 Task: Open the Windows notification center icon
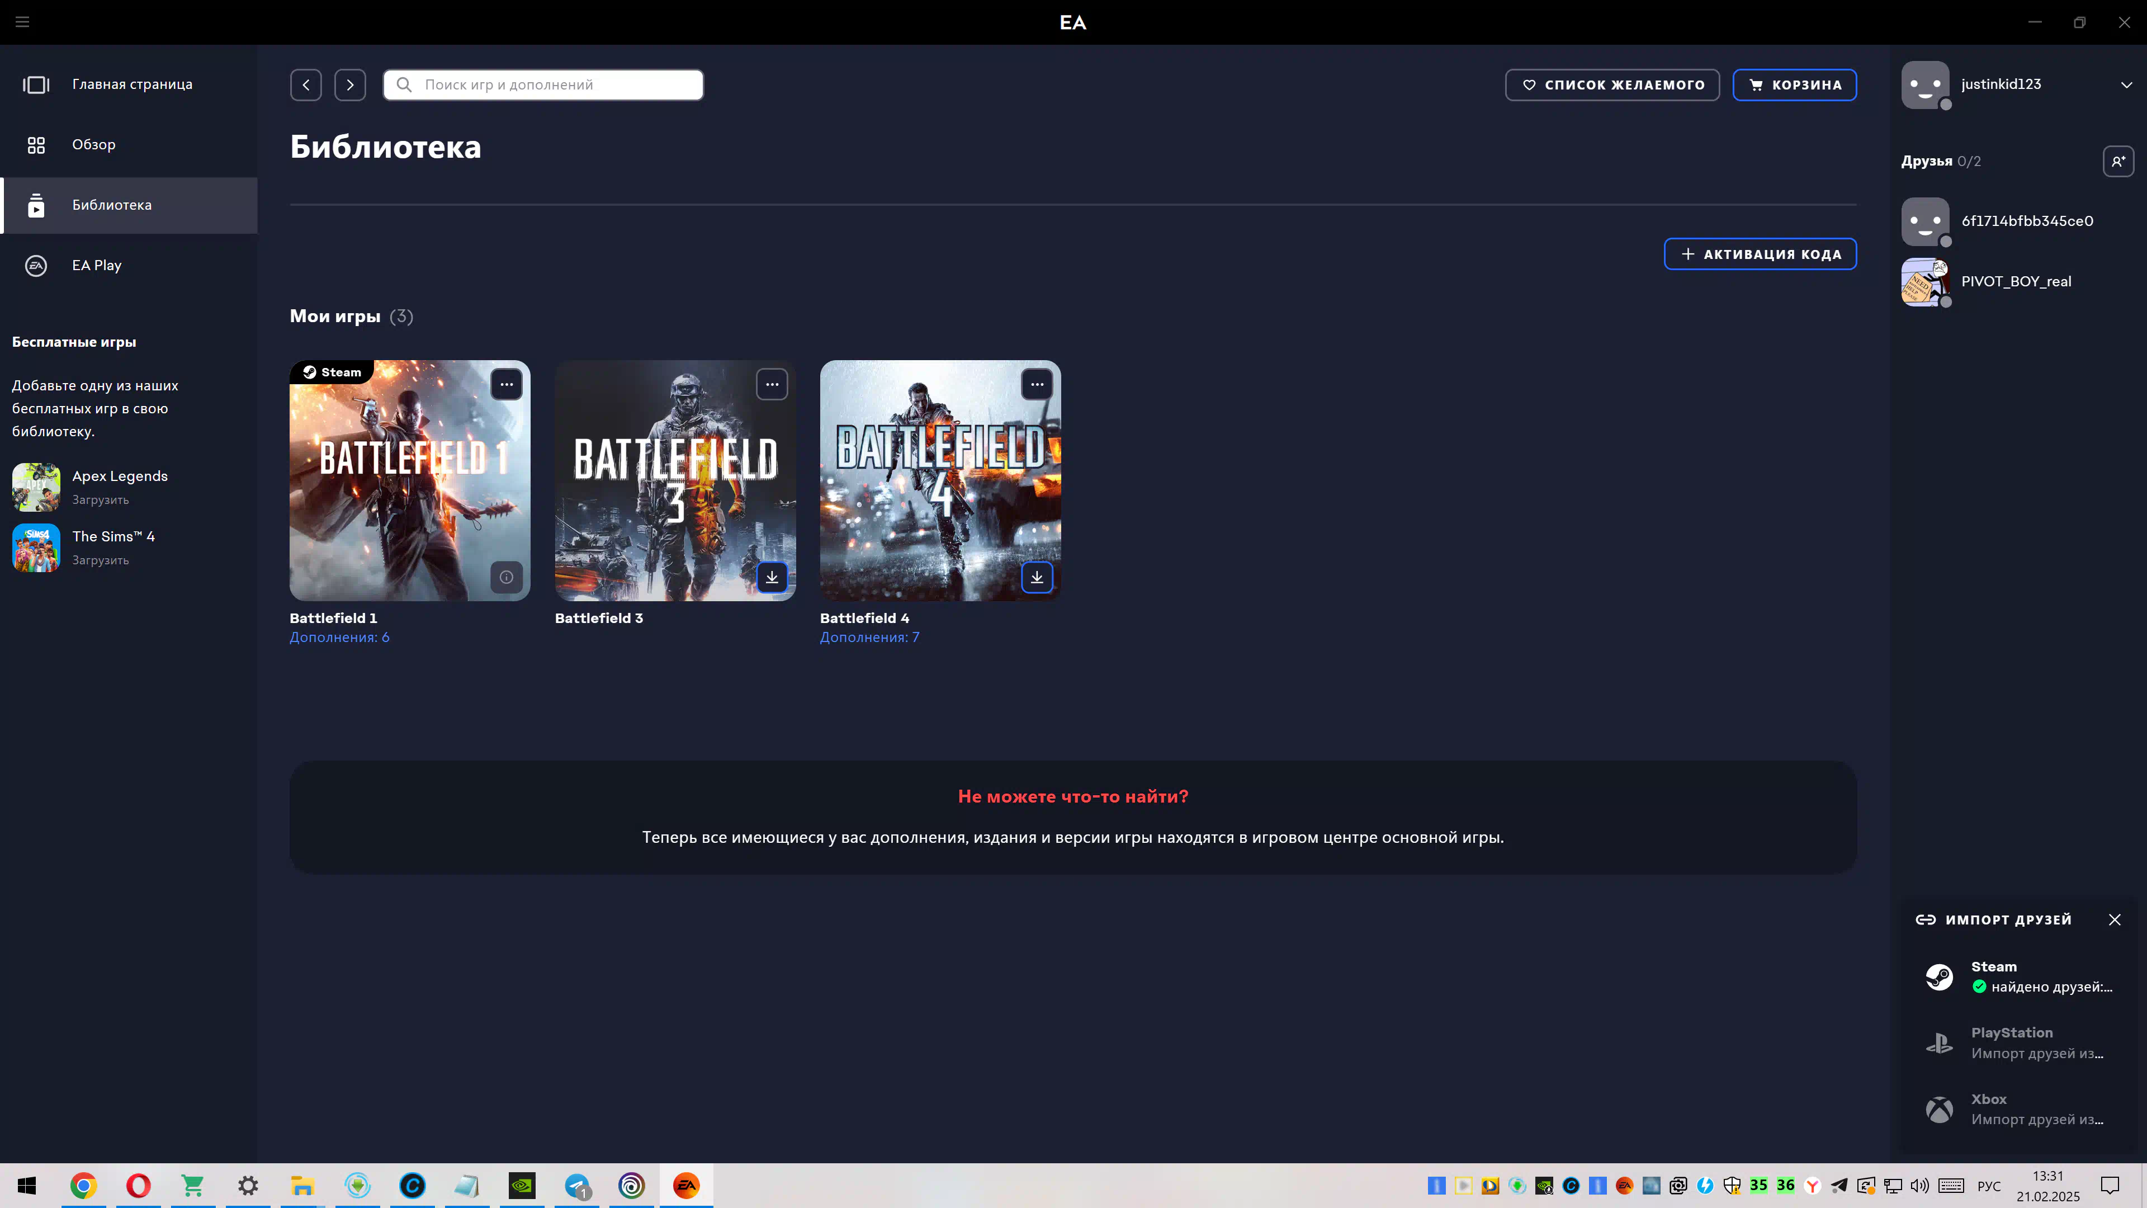click(x=2110, y=1186)
